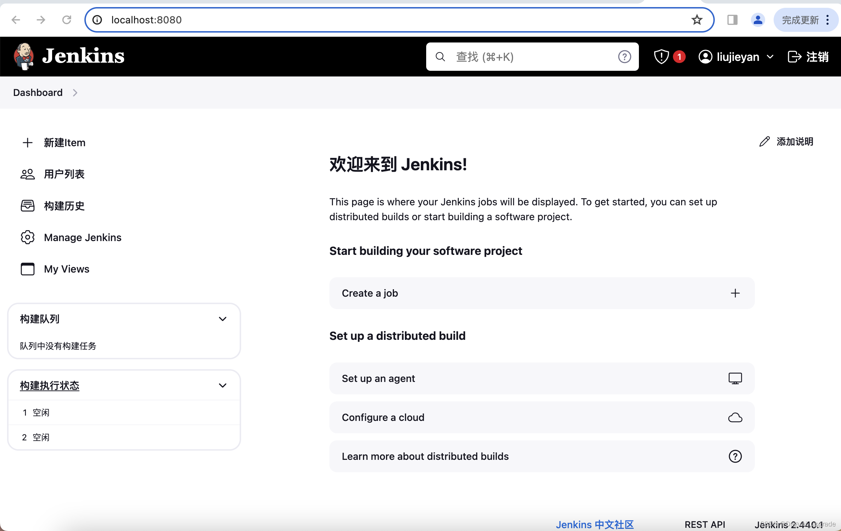Click the localhost:8080 address bar
841x531 pixels.
(x=399, y=20)
